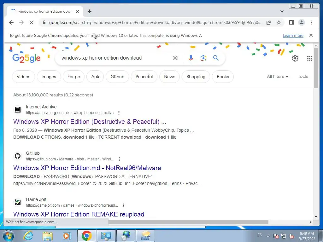Click the horizontal scrollbar right arrow
This screenshot has width=323, height=242.
(311, 222)
